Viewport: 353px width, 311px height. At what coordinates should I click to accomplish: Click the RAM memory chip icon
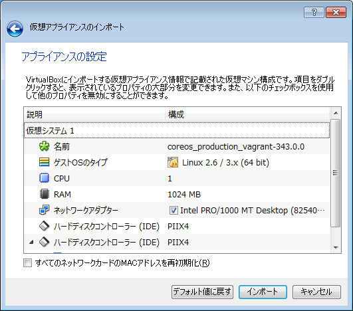click(x=44, y=194)
